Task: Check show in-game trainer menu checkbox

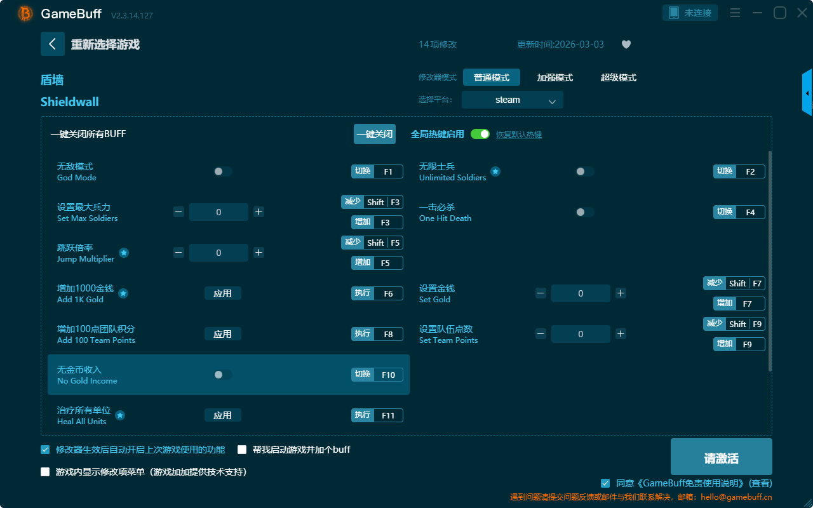Action: pyautogui.click(x=45, y=472)
